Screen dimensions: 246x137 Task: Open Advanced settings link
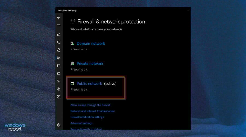(81, 123)
